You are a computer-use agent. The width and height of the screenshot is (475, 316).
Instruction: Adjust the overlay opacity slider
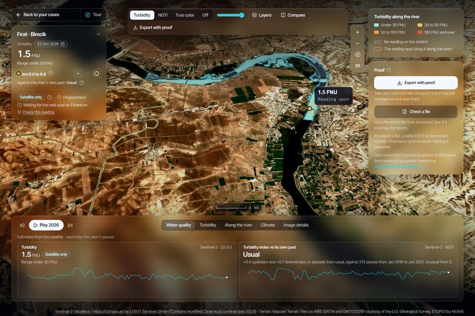pos(230,15)
